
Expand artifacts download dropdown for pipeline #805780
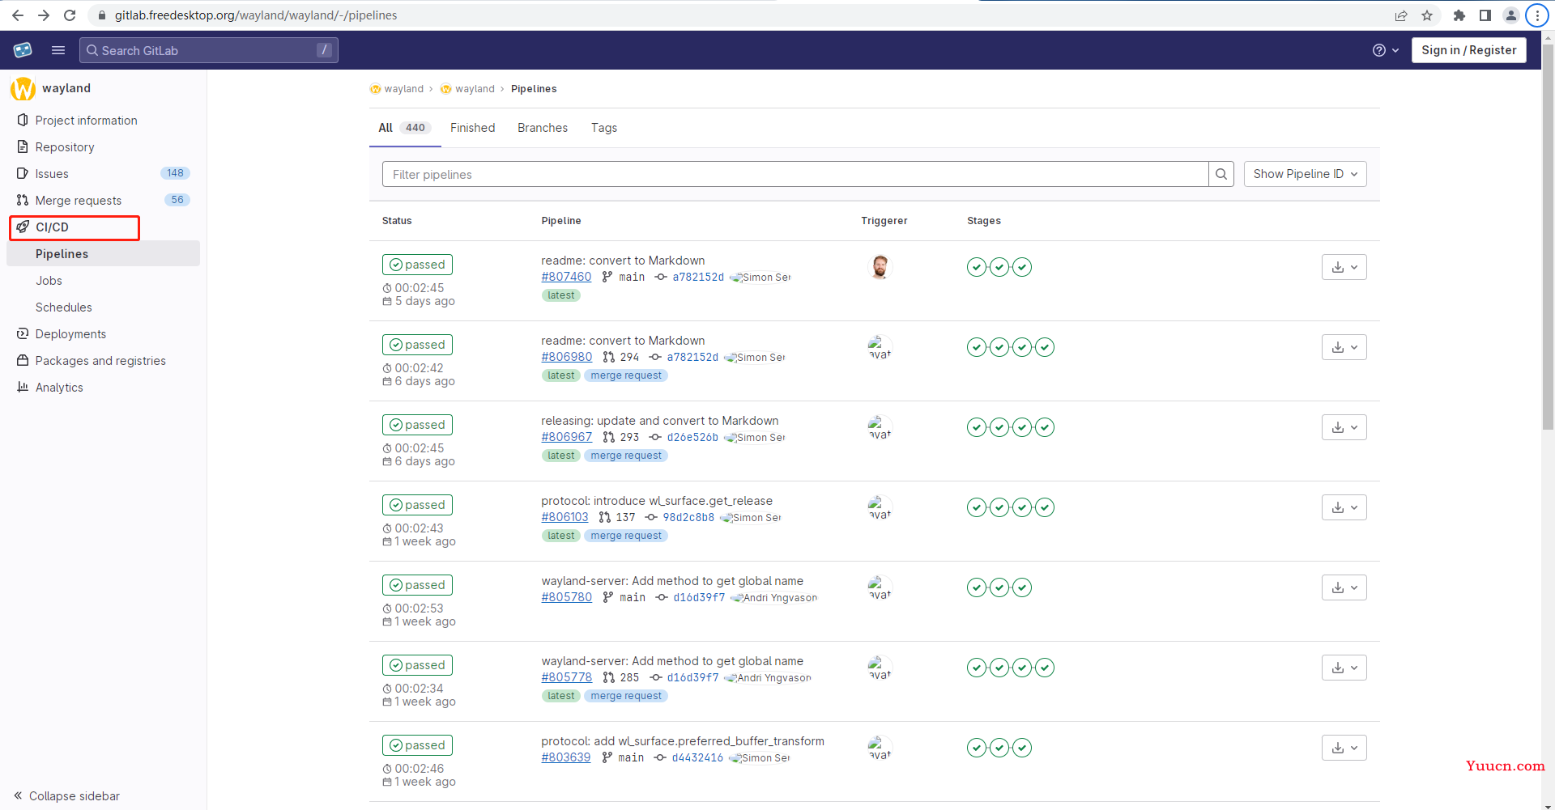(x=1344, y=587)
